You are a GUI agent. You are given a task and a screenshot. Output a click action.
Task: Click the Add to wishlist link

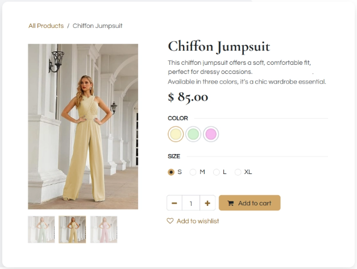click(197, 221)
